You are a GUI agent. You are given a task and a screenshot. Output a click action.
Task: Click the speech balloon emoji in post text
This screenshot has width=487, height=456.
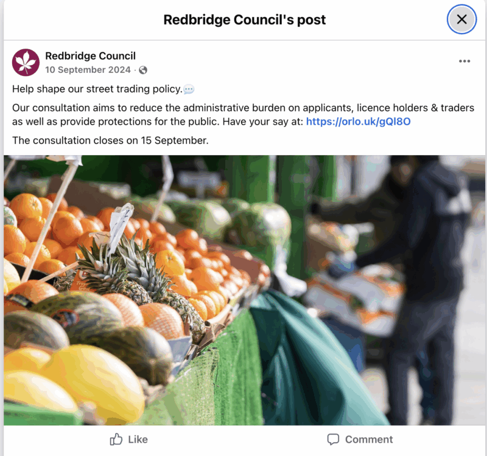pos(189,89)
